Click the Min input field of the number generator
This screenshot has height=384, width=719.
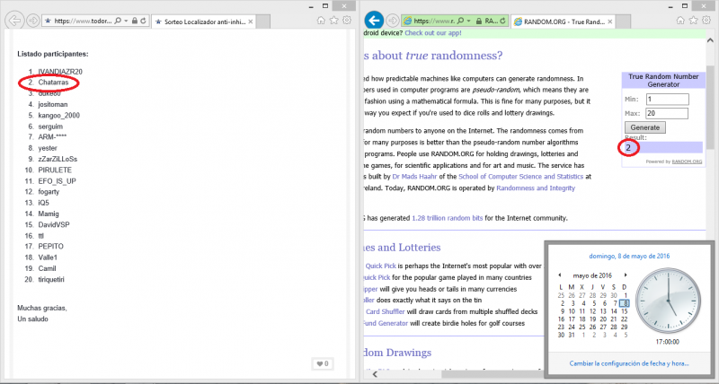667,98
